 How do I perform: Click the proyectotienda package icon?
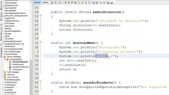8,59
